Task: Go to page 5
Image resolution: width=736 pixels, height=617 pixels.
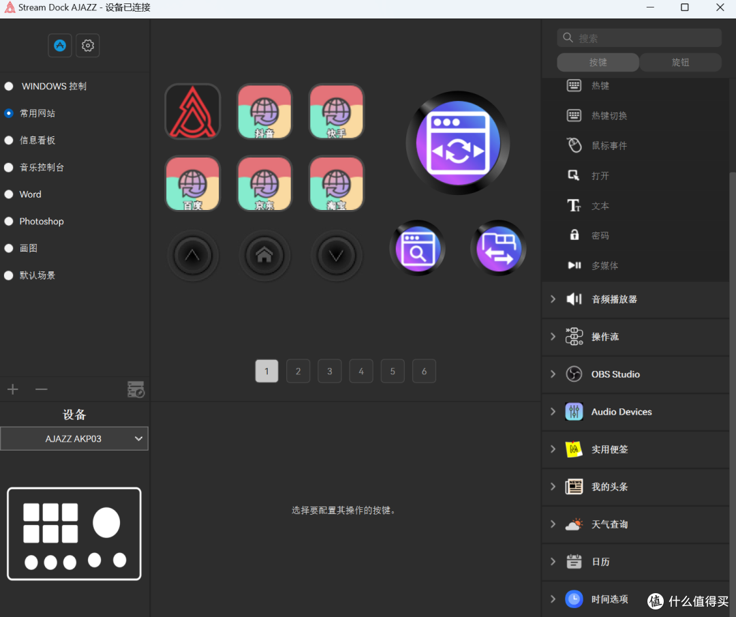Action: [393, 371]
